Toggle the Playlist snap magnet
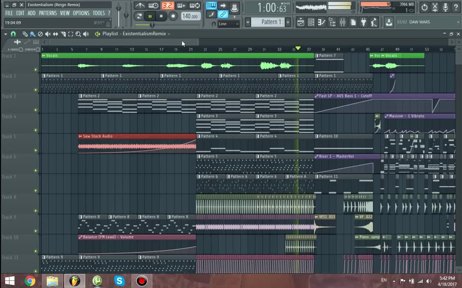The height and width of the screenshot is (288, 462). click(13, 34)
